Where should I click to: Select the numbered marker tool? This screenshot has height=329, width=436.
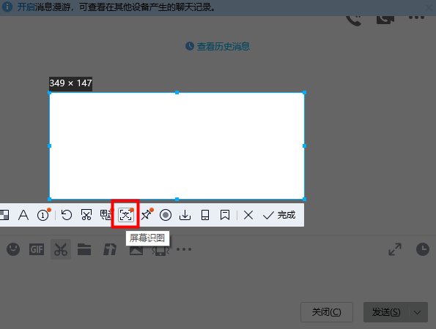(44, 215)
